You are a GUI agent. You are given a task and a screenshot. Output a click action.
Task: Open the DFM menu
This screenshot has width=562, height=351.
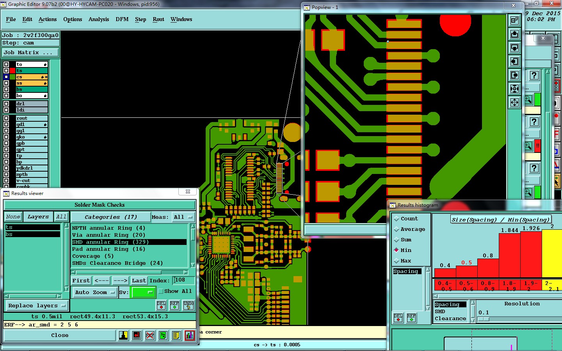coord(122,19)
